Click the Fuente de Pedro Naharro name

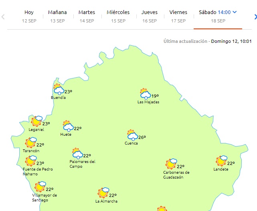(38, 171)
